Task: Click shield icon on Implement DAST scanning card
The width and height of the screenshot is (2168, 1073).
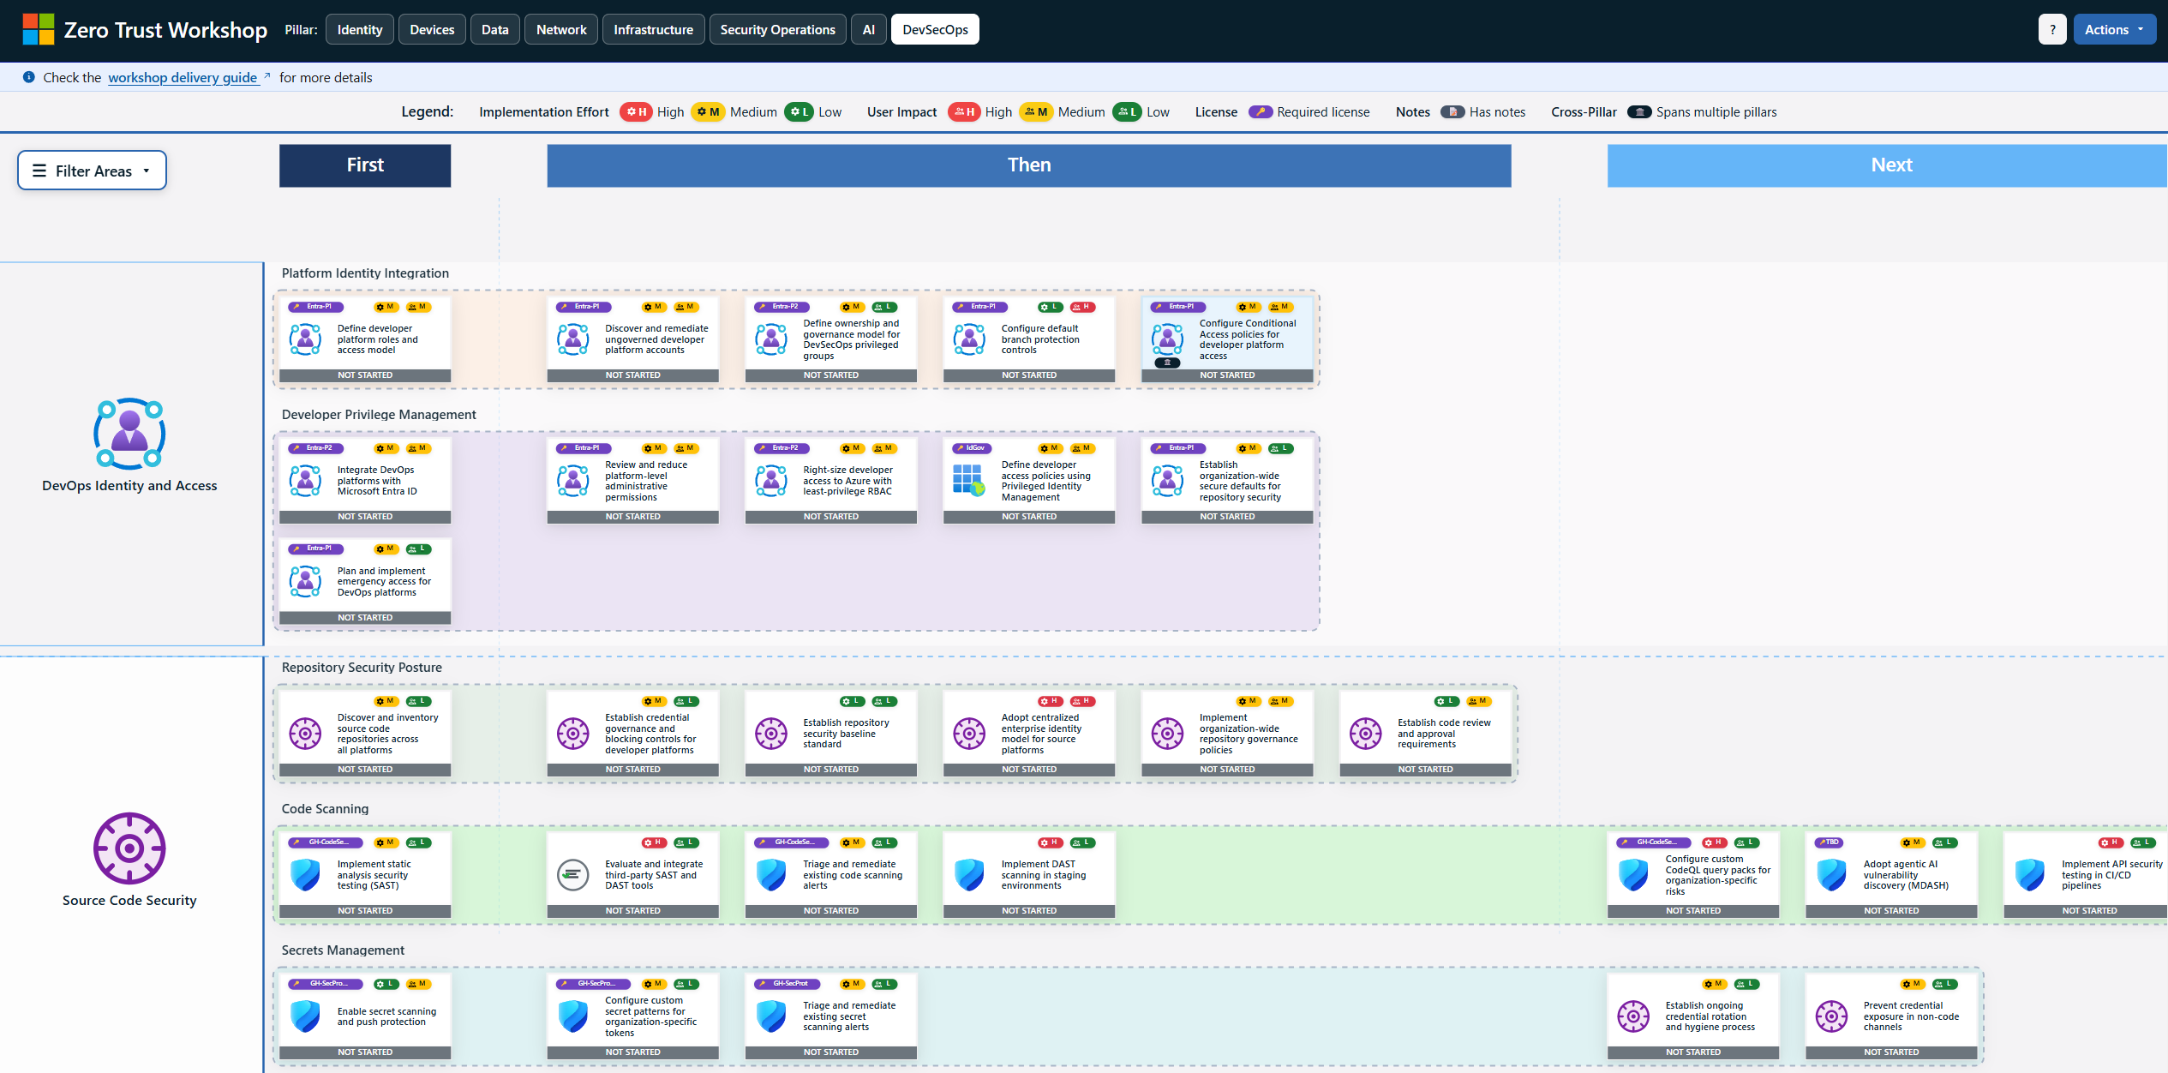Action: 970,875
